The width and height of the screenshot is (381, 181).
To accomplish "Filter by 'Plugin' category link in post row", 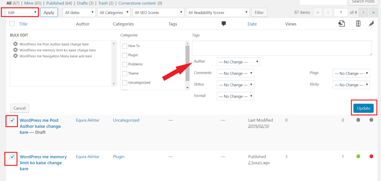I will coord(119,157).
